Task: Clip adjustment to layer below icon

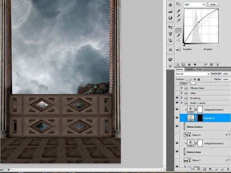Action: (189, 65)
